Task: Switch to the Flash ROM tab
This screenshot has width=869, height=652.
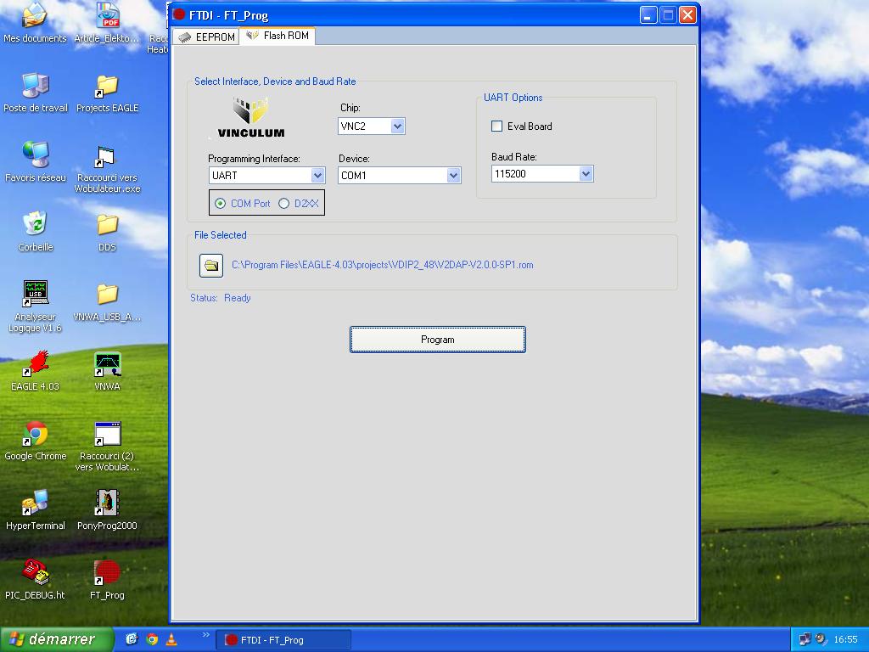Action: point(278,36)
